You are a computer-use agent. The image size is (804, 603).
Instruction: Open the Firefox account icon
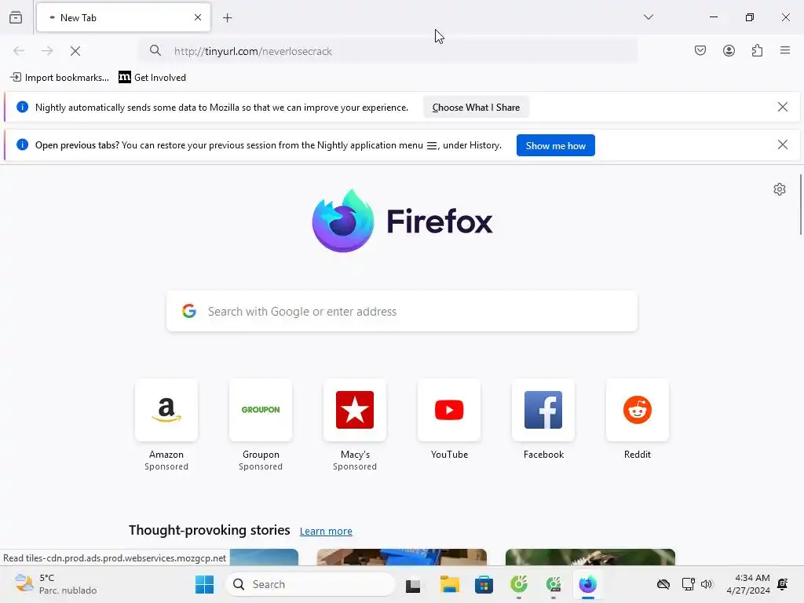(x=729, y=51)
